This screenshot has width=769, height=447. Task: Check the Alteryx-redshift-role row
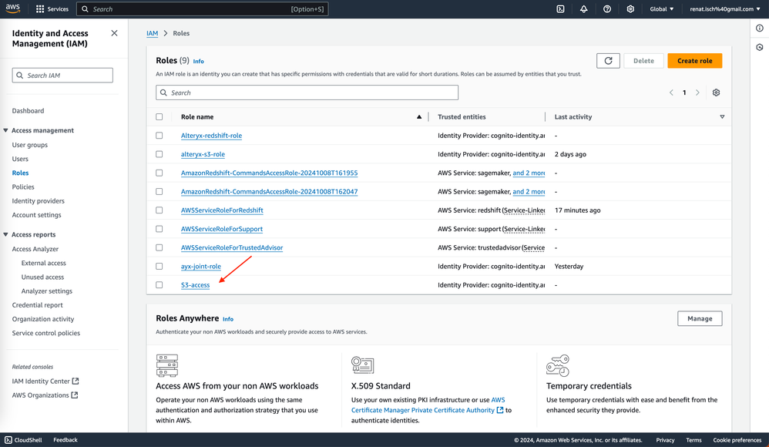(x=159, y=136)
